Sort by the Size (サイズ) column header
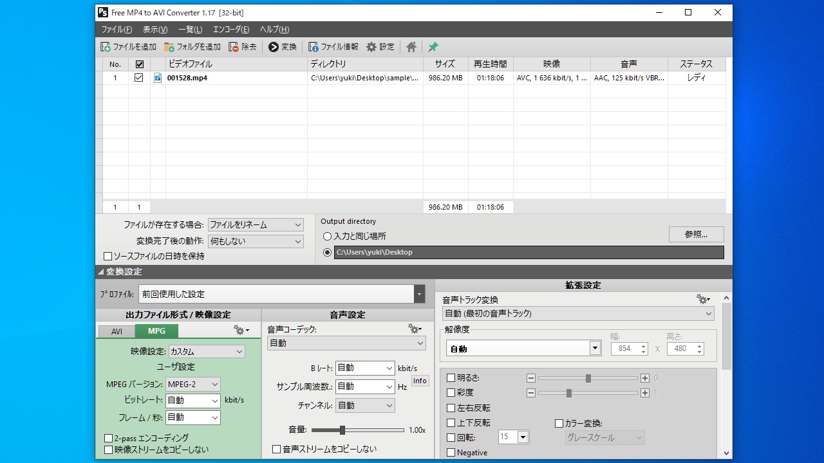This screenshot has height=463, width=824. (445, 64)
